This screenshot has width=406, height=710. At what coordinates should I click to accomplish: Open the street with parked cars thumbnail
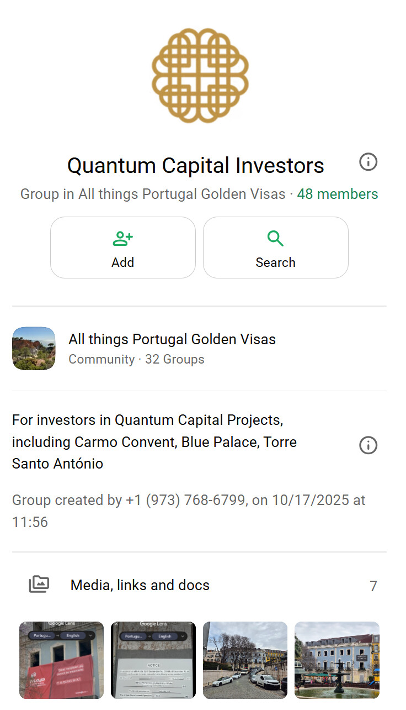(x=245, y=660)
